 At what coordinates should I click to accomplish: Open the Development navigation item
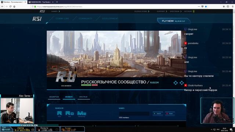click(x=110, y=19)
